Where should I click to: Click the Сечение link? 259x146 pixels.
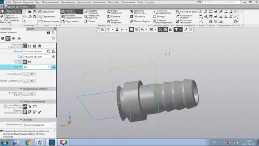18,51
